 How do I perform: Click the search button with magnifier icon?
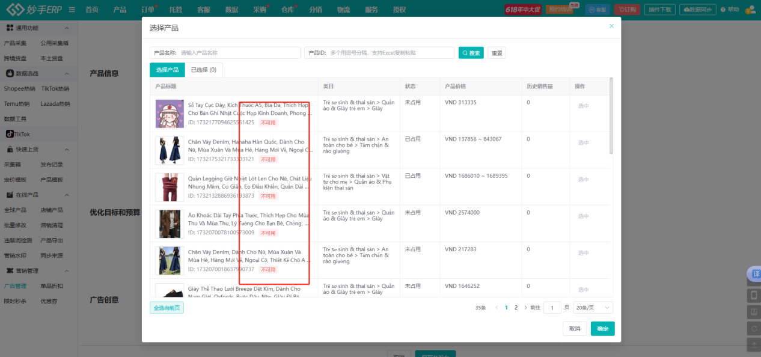(x=471, y=53)
